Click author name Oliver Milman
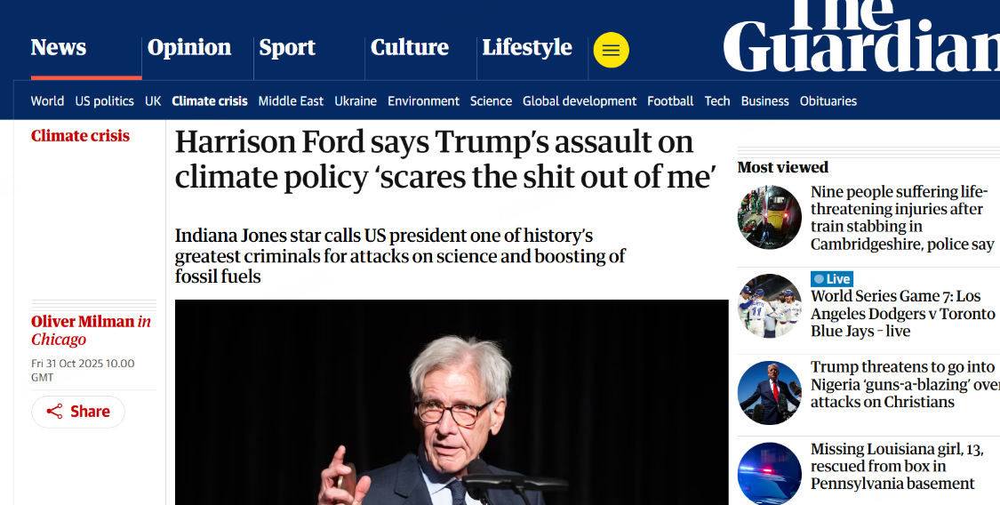Screen dimensions: 1000x505 point(83,322)
